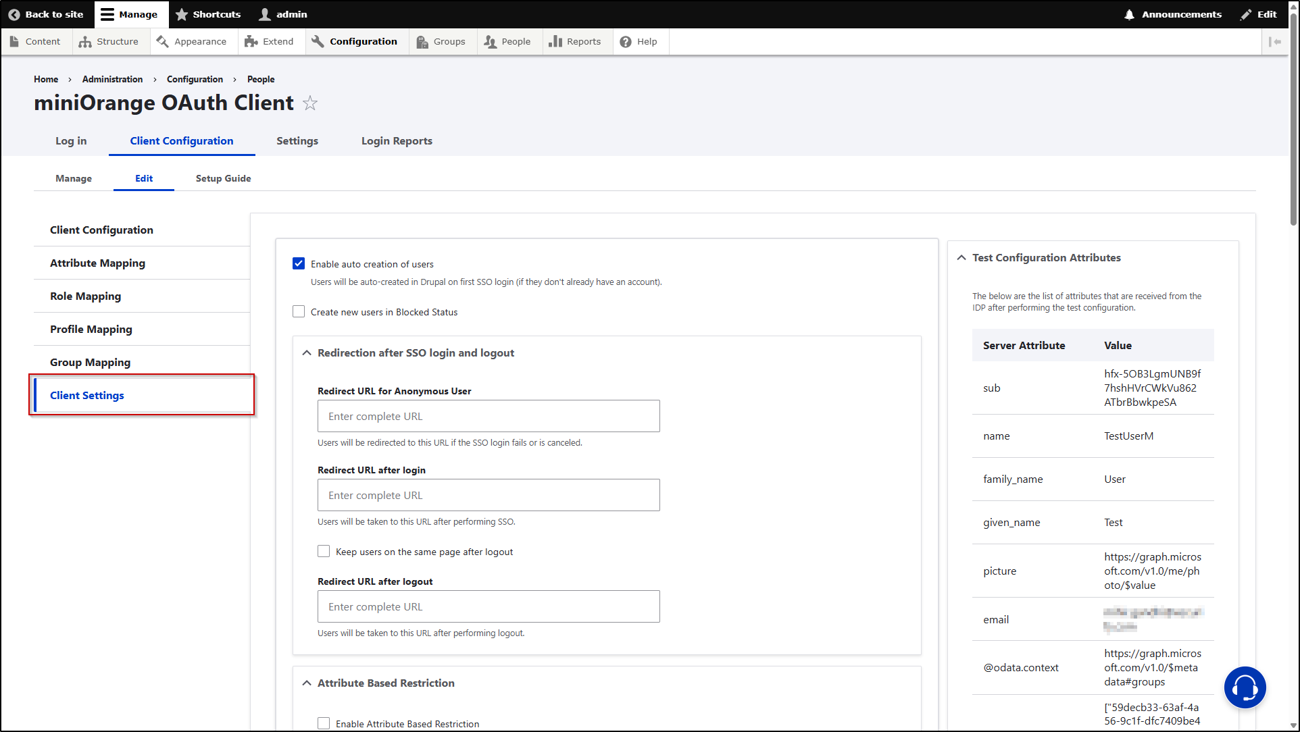Check Enable Attribute Based Restriction
This screenshot has height=732, width=1300.
tap(324, 723)
